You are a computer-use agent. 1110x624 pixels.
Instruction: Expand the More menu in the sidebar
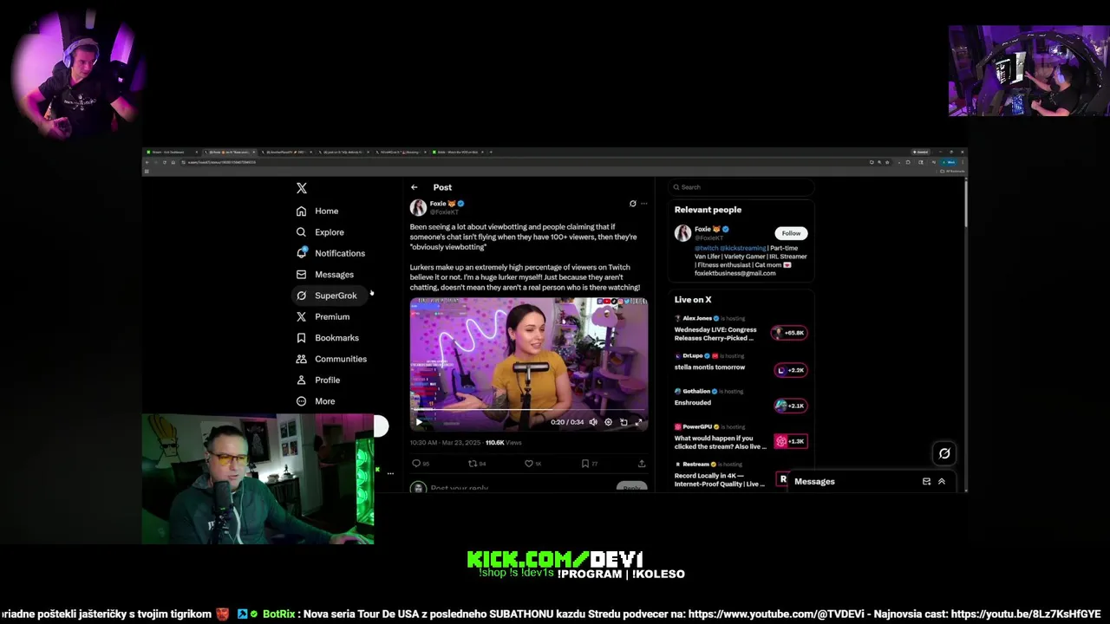click(x=316, y=401)
